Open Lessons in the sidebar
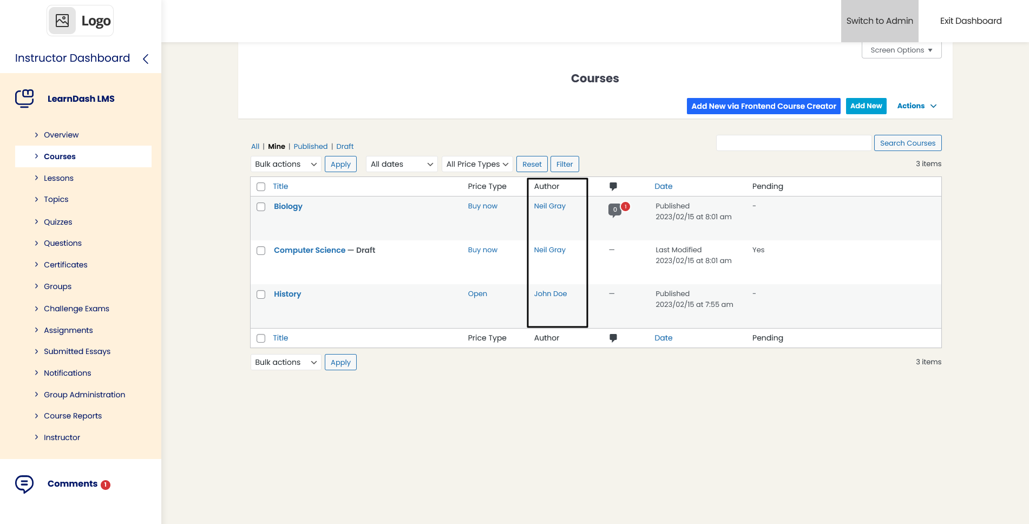The width and height of the screenshot is (1029, 524). pos(58,178)
